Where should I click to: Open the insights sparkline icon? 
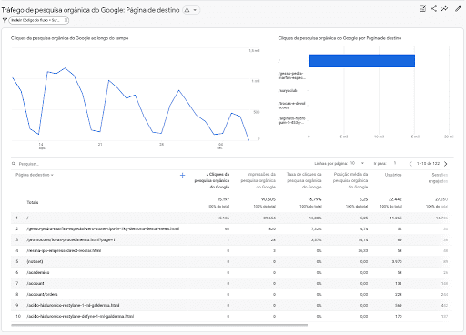tap(444, 9)
